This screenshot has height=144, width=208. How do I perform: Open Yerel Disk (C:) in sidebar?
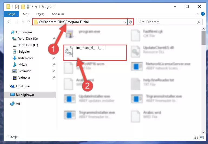point(25,39)
